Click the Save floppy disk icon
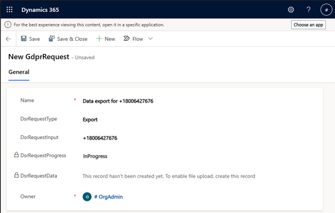Image resolution: width=335 pixels, height=213 pixels. (x=24, y=39)
